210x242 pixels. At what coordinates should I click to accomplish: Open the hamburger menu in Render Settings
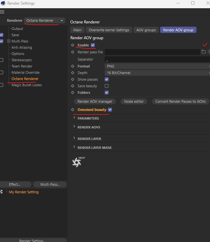click(2, 12)
